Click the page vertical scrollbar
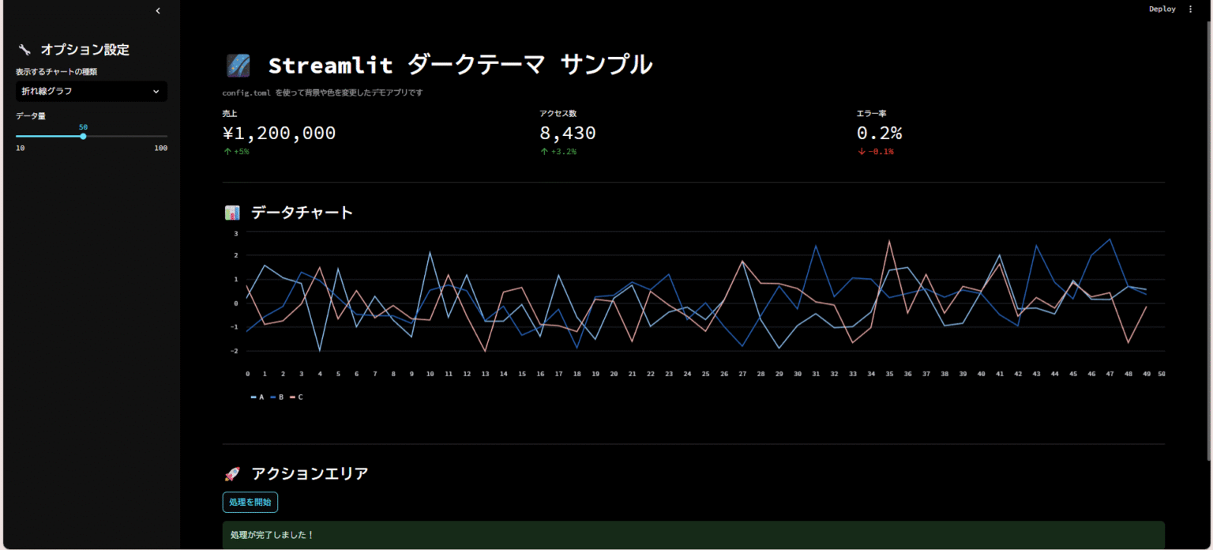1213x550 pixels. point(1209,237)
